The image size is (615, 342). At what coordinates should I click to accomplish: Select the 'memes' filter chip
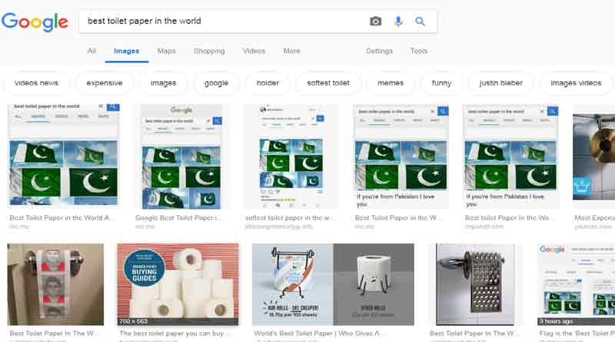click(391, 83)
